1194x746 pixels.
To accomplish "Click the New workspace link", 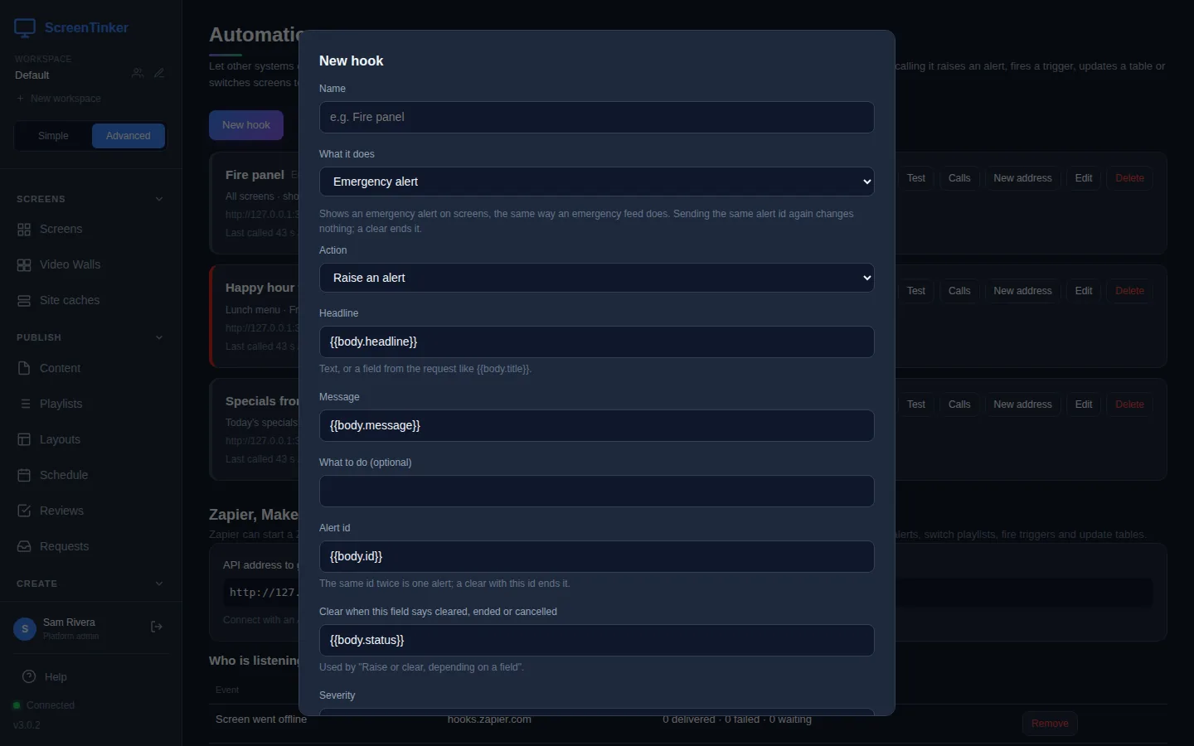I will (x=59, y=99).
